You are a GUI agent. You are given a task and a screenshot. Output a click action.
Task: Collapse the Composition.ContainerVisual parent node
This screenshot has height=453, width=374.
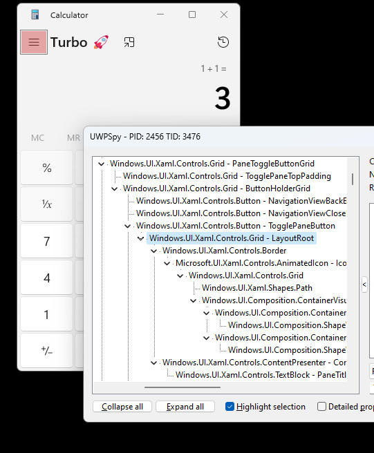(x=193, y=300)
